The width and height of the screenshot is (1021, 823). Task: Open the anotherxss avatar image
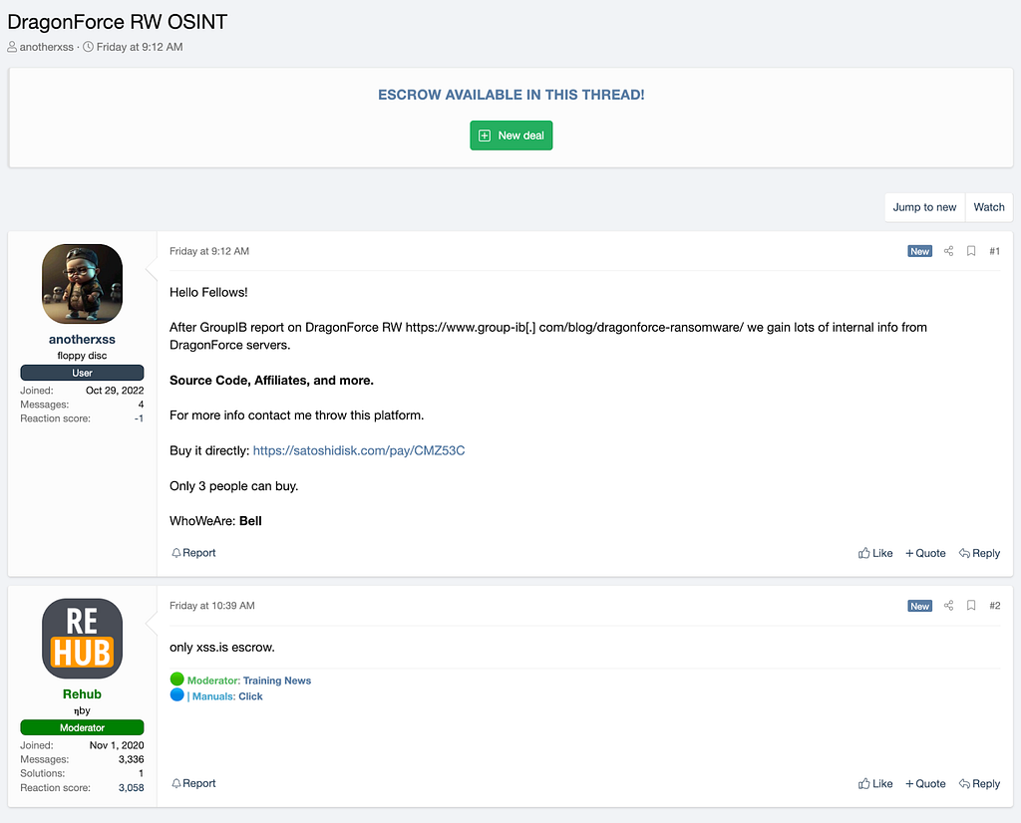tap(82, 284)
